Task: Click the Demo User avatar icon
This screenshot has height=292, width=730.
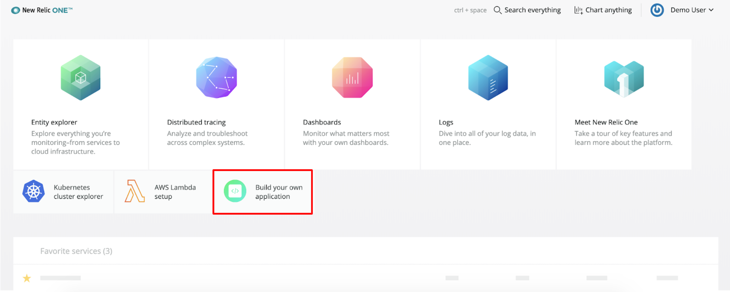Action: pyautogui.click(x=657, y=10)
